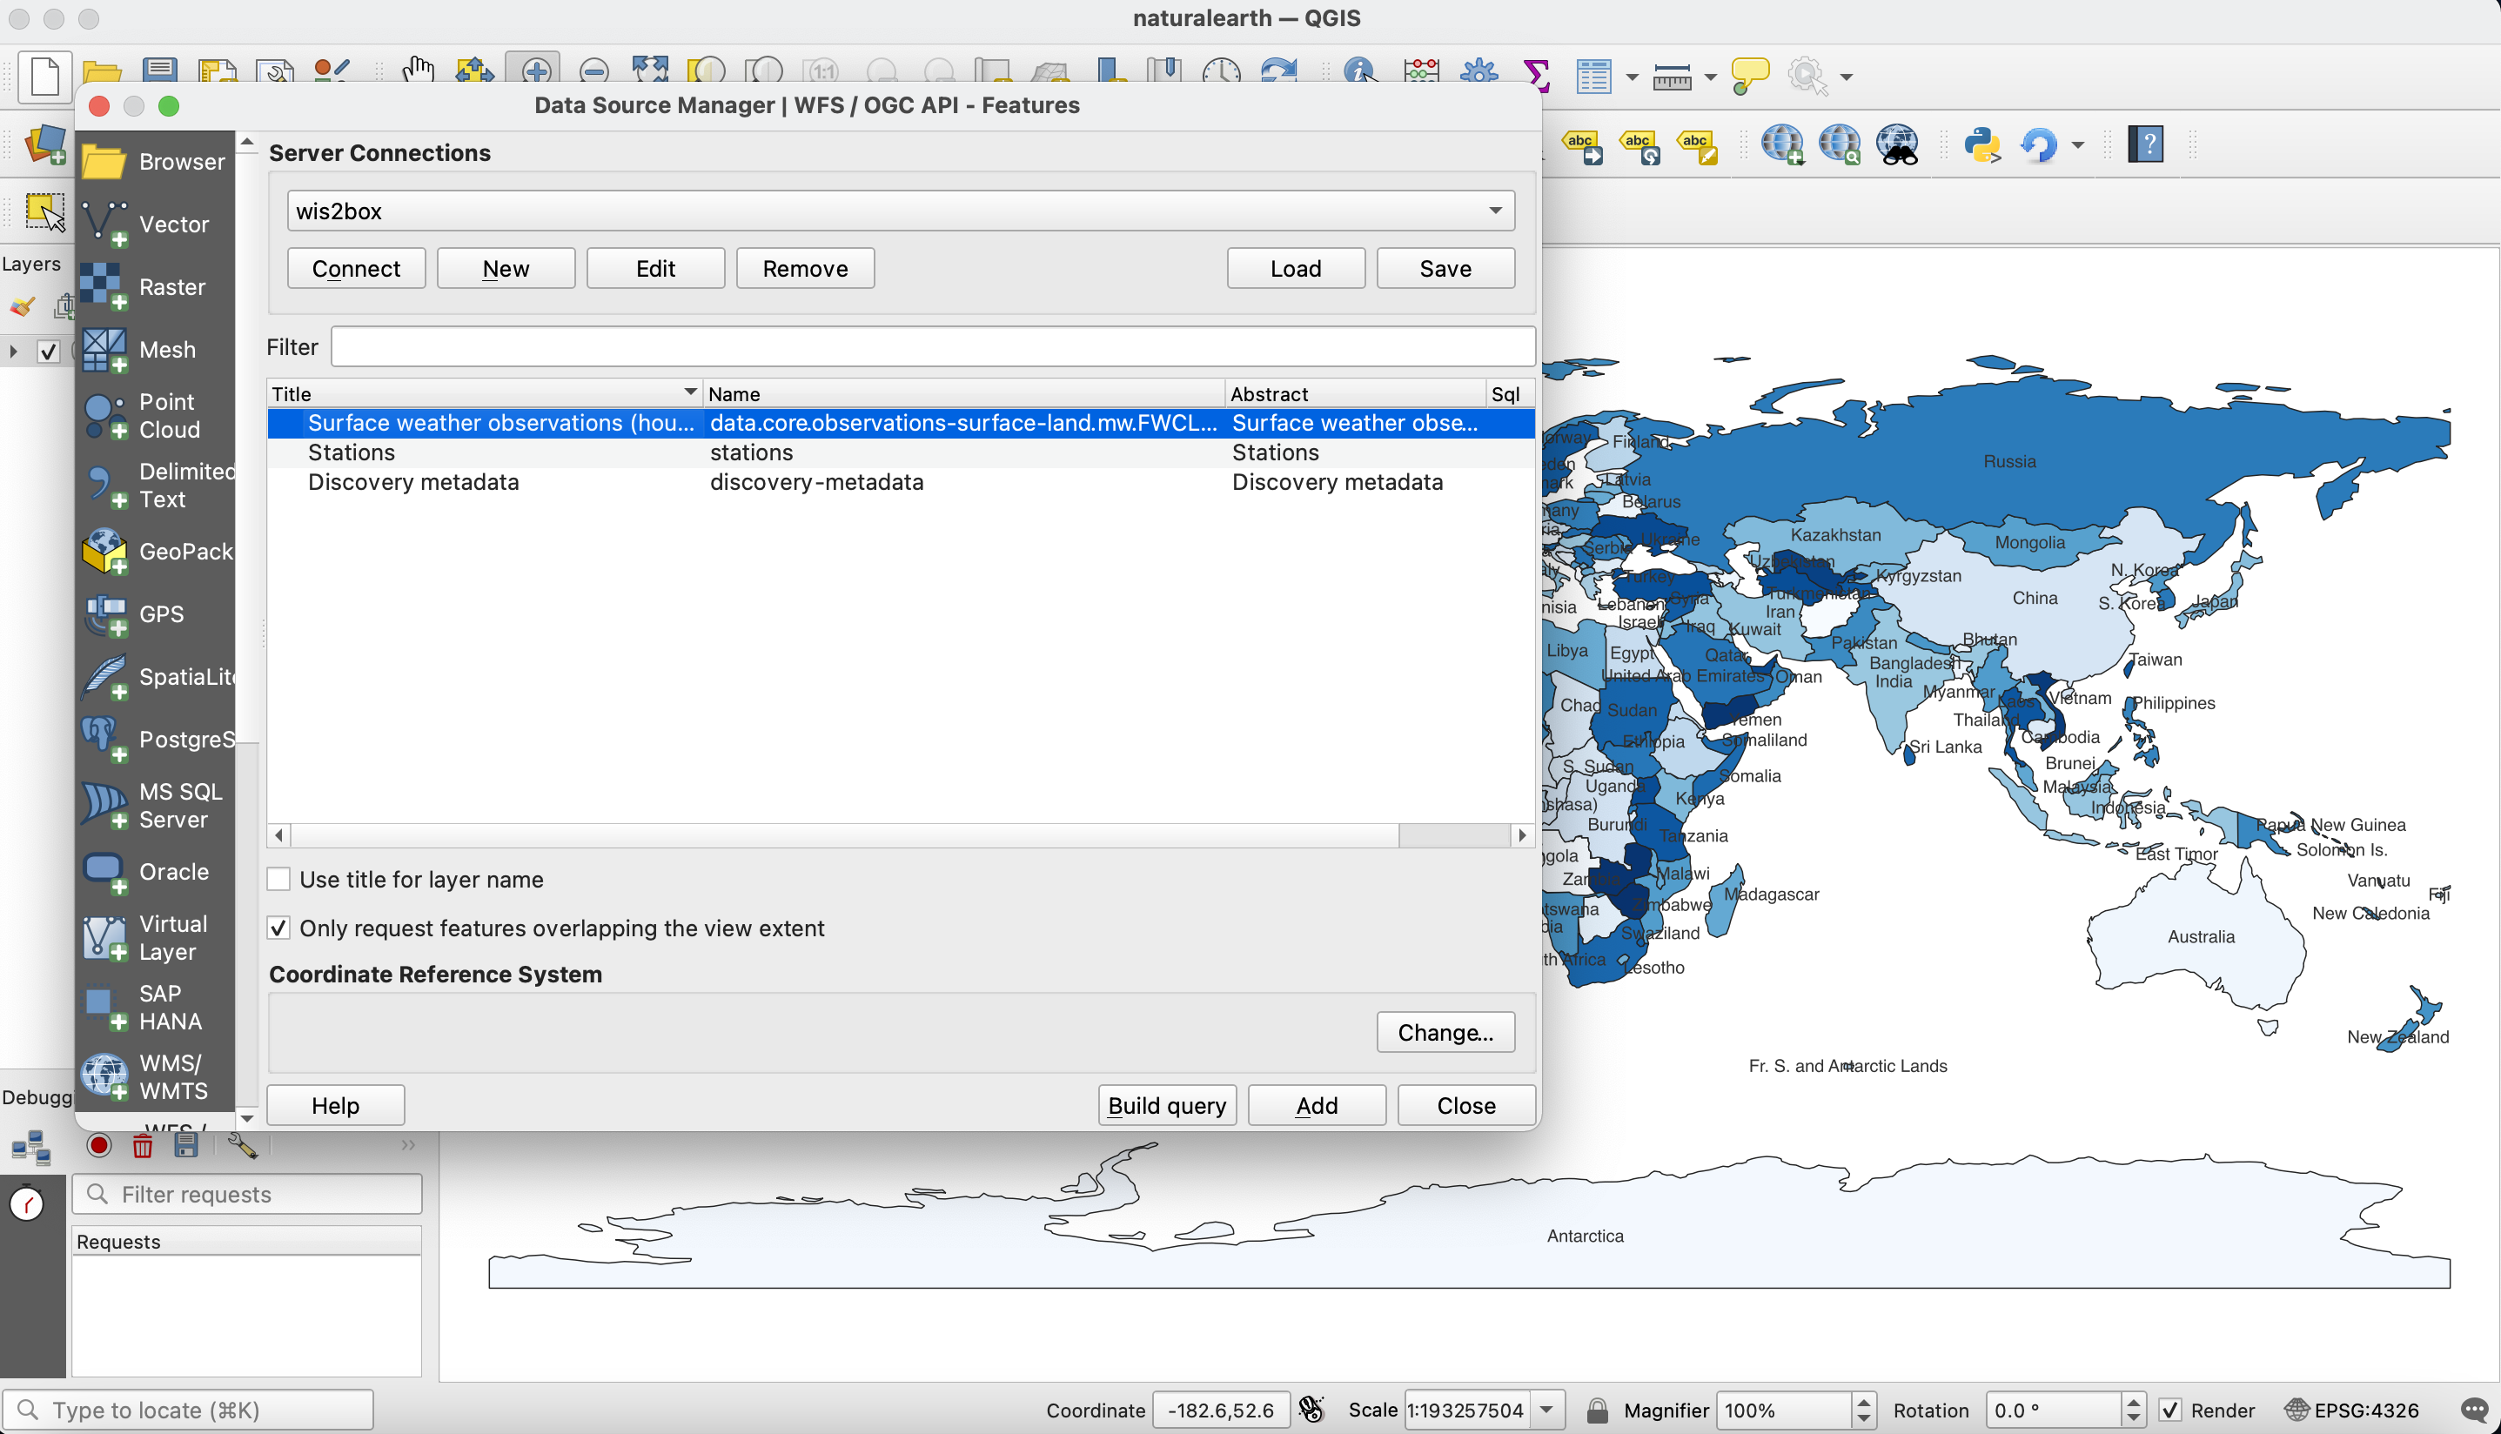Screen dimensions: 2501x1434
Task: Select the Raster source tab
Action: point(156,286)
